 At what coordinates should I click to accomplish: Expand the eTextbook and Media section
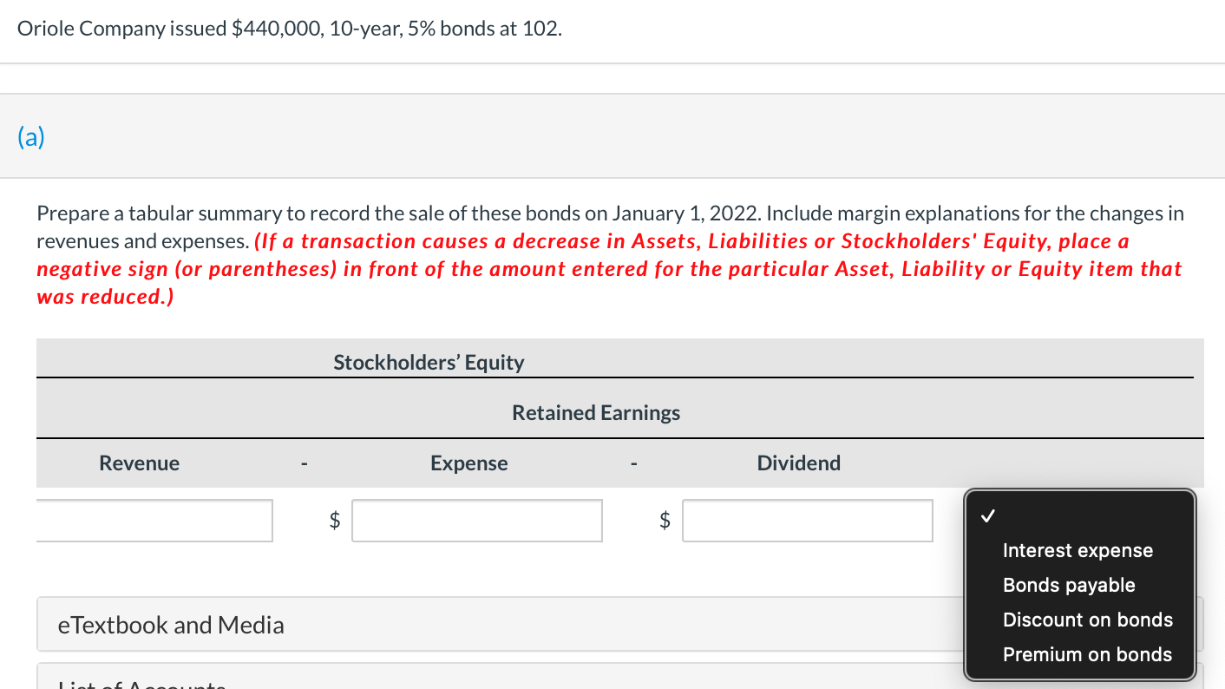[x=170, y=624]
